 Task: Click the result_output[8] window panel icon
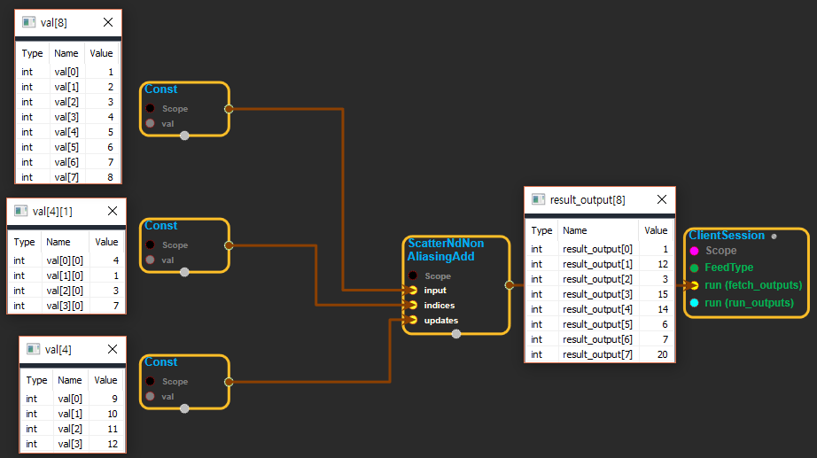(x=539, y=199)
